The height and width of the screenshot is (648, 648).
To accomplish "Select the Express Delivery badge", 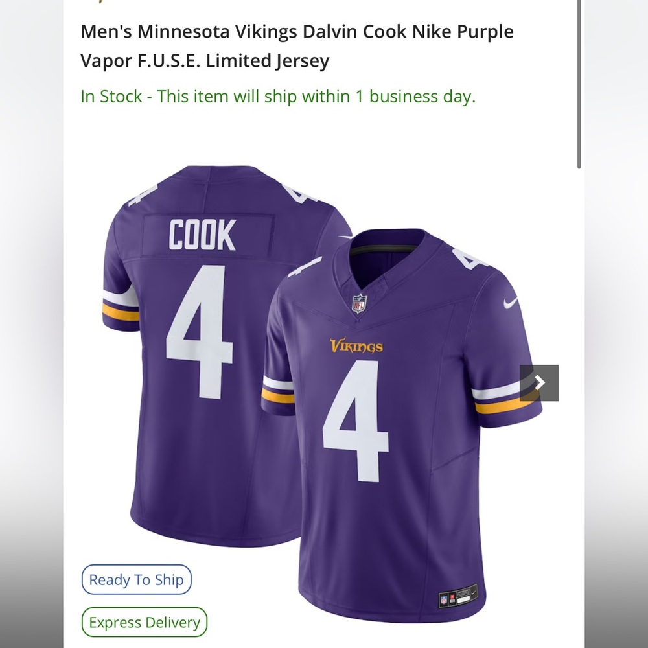I will (x=143, y=622).
